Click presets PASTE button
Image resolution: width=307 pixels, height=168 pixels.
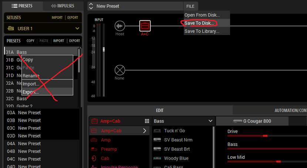[44, 41]
